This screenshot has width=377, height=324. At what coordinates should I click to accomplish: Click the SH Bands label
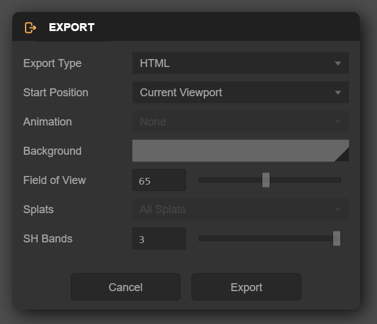pos(48,239)
